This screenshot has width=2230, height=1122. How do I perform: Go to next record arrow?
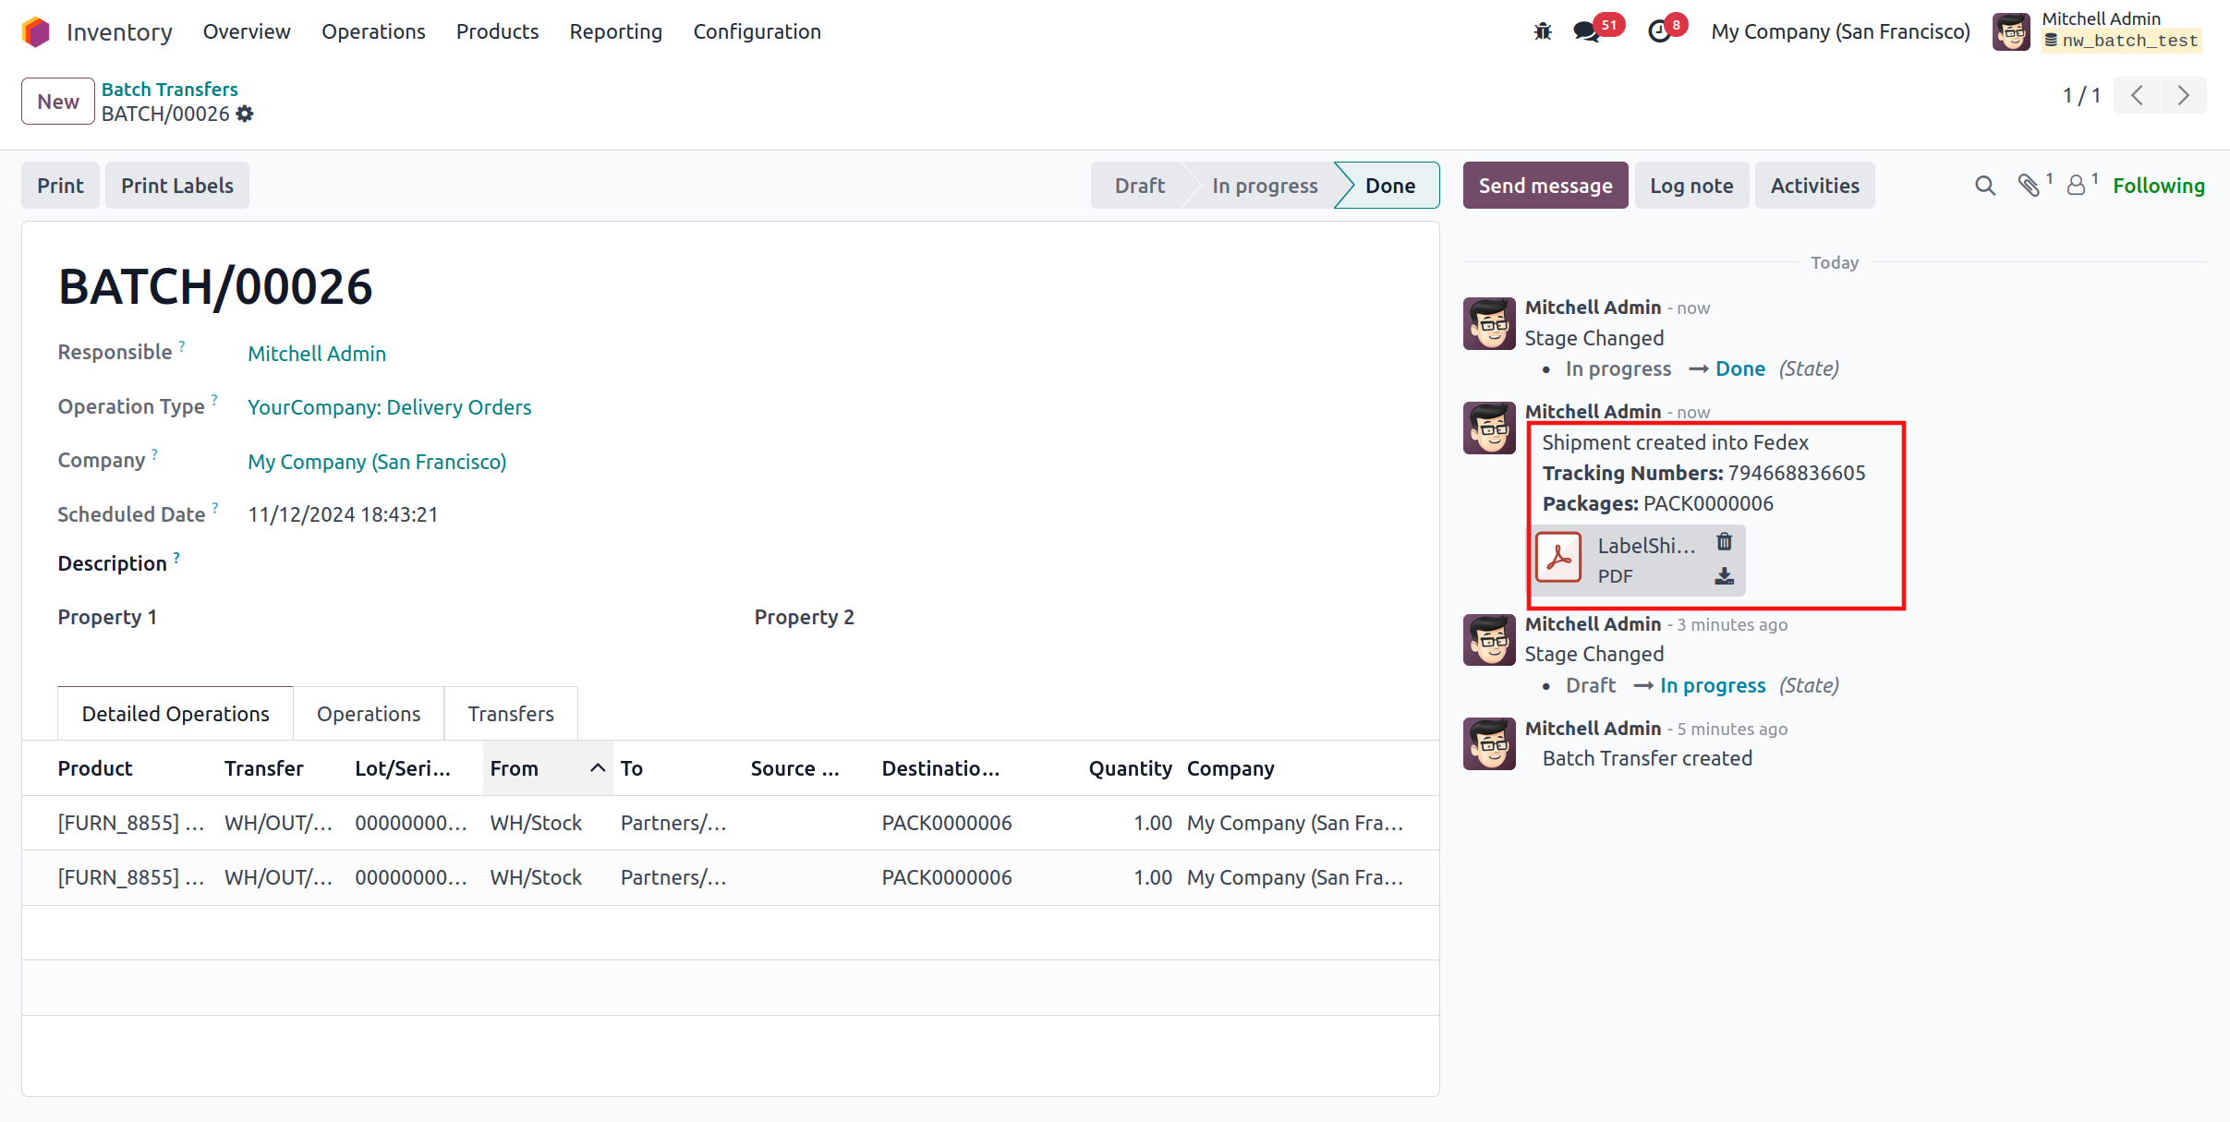pyautogui.click(x=2183, y=96)
